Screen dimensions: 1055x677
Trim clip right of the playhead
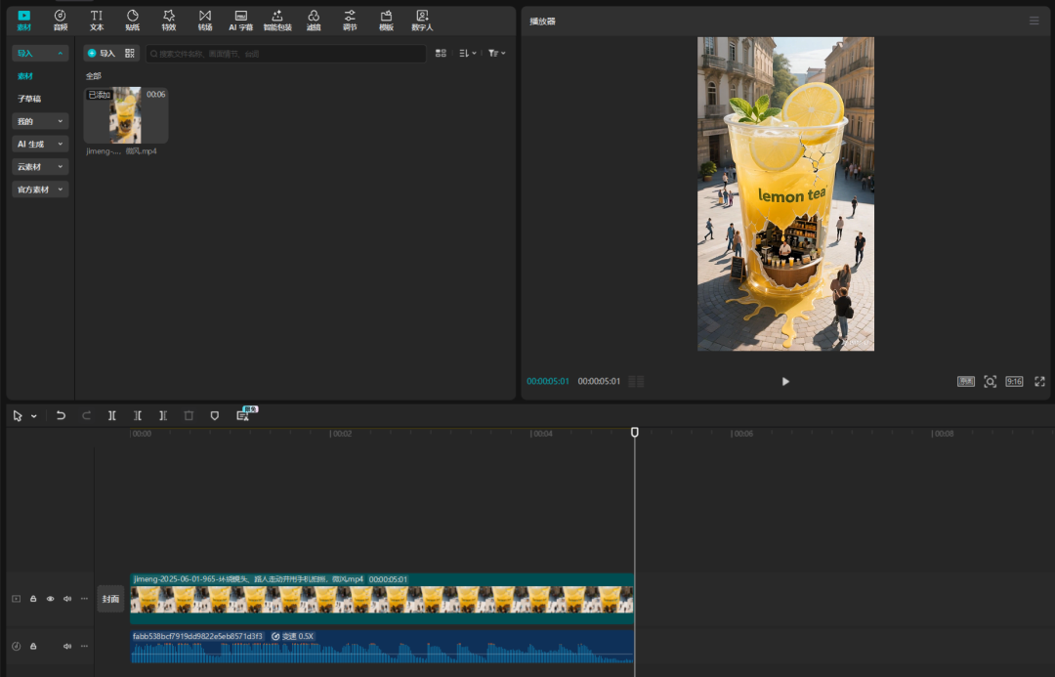[163, 416]
